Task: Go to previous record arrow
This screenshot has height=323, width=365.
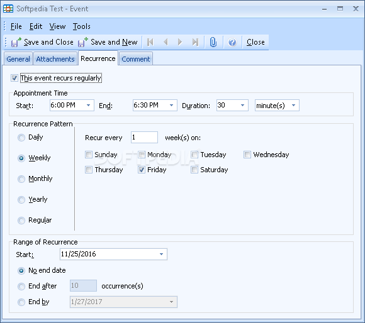Action: pyautogui.click(x=166, y=42)
